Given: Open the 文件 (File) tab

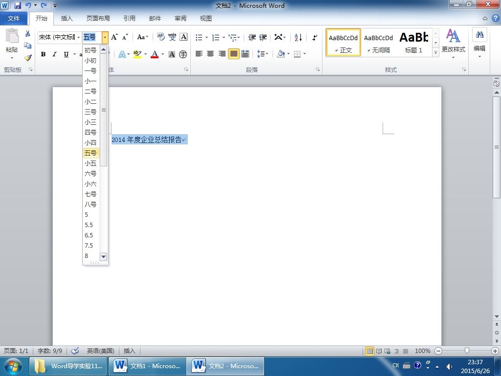Looking at the screenshot, I should click(x=14, y=19).
